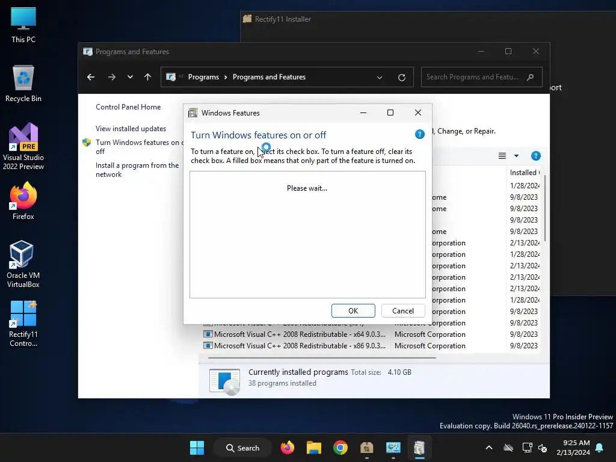Go forward in Programs and Features
The height and width of the screenshot is (462, 616).
[x=111, y=77]
